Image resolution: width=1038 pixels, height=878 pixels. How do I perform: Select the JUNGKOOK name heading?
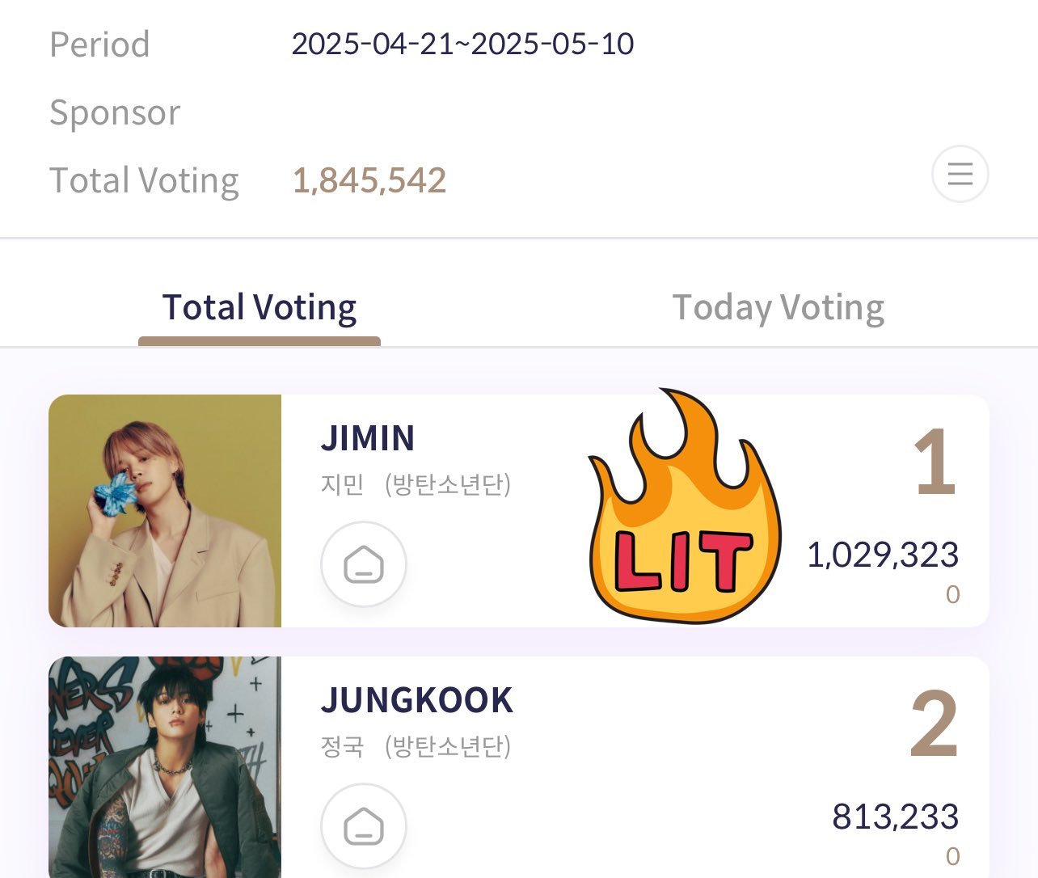point(417,700)
